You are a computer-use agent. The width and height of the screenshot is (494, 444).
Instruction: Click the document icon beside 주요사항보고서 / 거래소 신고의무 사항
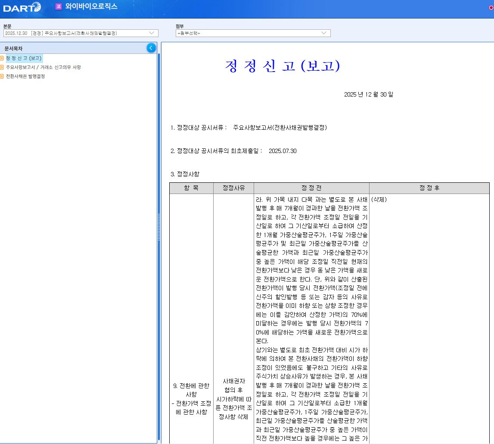click(x=2, y=67)
